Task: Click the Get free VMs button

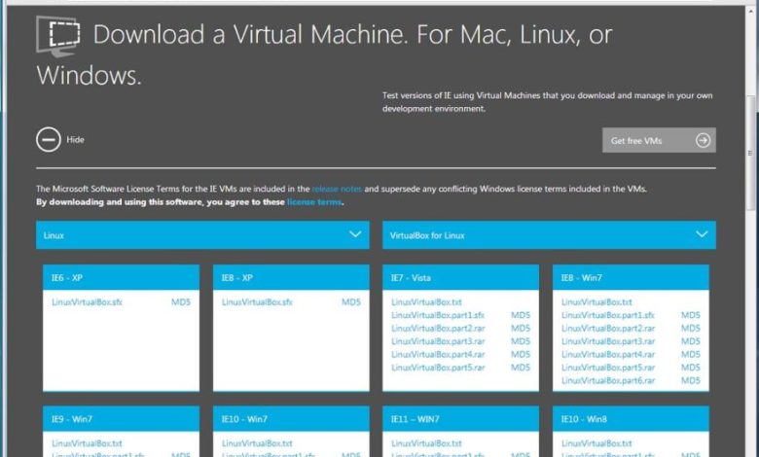Action: pyautogui.click(x=659, y=140)
